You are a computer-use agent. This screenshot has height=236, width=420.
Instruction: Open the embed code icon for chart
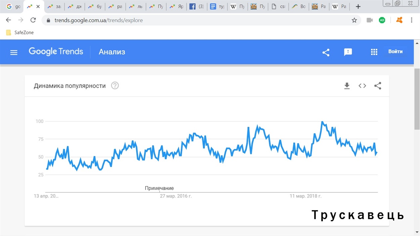pyautogui.click(x=362, y=86)
